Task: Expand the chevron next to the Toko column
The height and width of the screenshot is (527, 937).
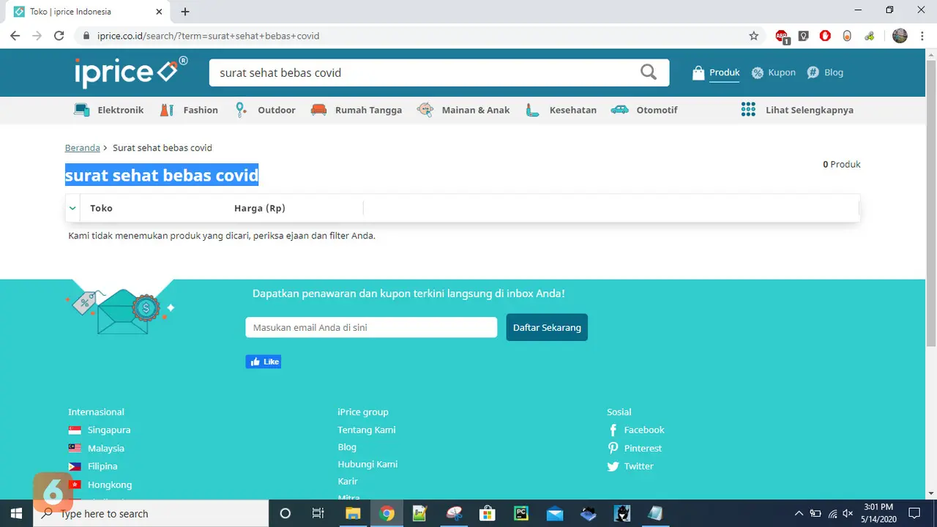Action: point(72,208)
